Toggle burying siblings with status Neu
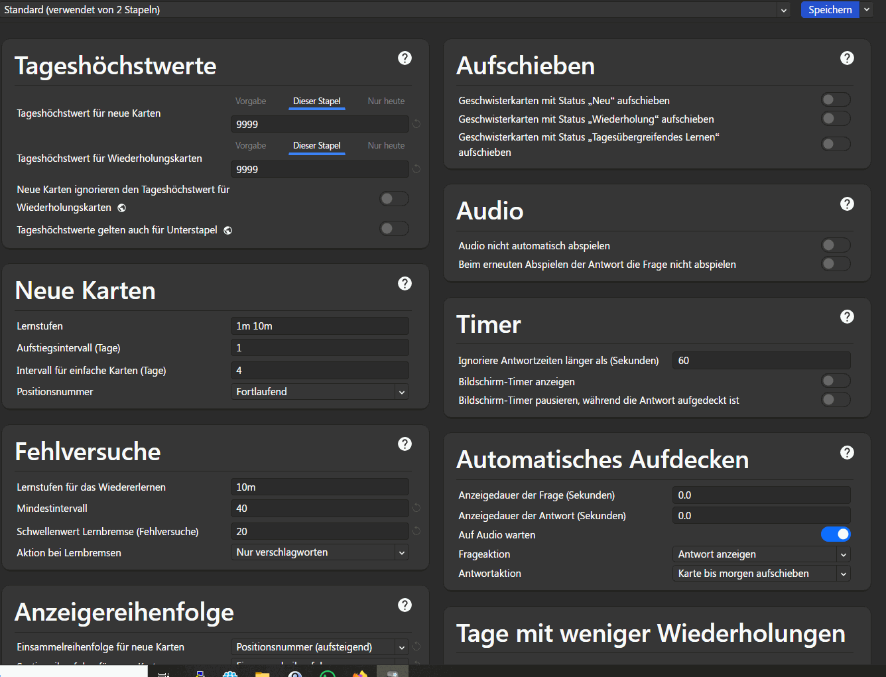The height and width of the screenshot is (677, 886). [836, 99]
